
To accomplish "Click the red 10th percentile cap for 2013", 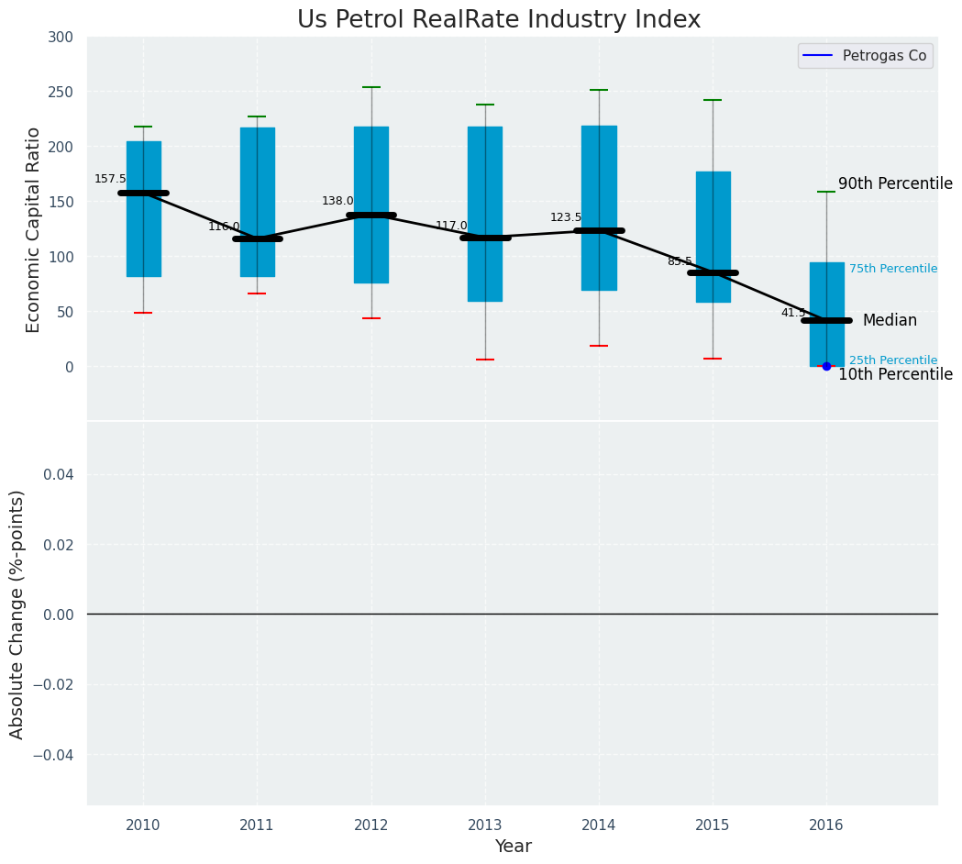I will (485, 360).
